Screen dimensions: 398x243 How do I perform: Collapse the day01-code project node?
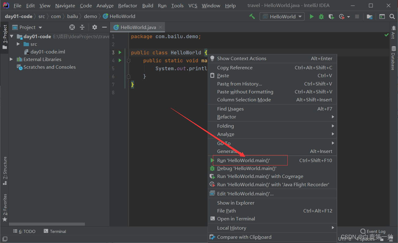12,36
